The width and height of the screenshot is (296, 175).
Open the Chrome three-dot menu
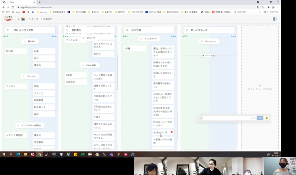click(x=278, y=7)
